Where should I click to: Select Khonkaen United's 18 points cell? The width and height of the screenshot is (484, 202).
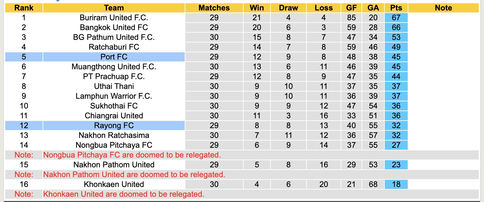tap(396, 184)
